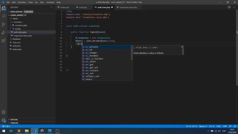Click the network icon in system tray

[x=216, y=131]
